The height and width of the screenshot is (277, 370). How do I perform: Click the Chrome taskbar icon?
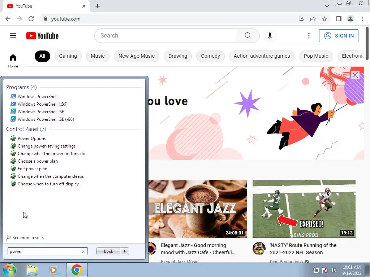pos(77,270)
